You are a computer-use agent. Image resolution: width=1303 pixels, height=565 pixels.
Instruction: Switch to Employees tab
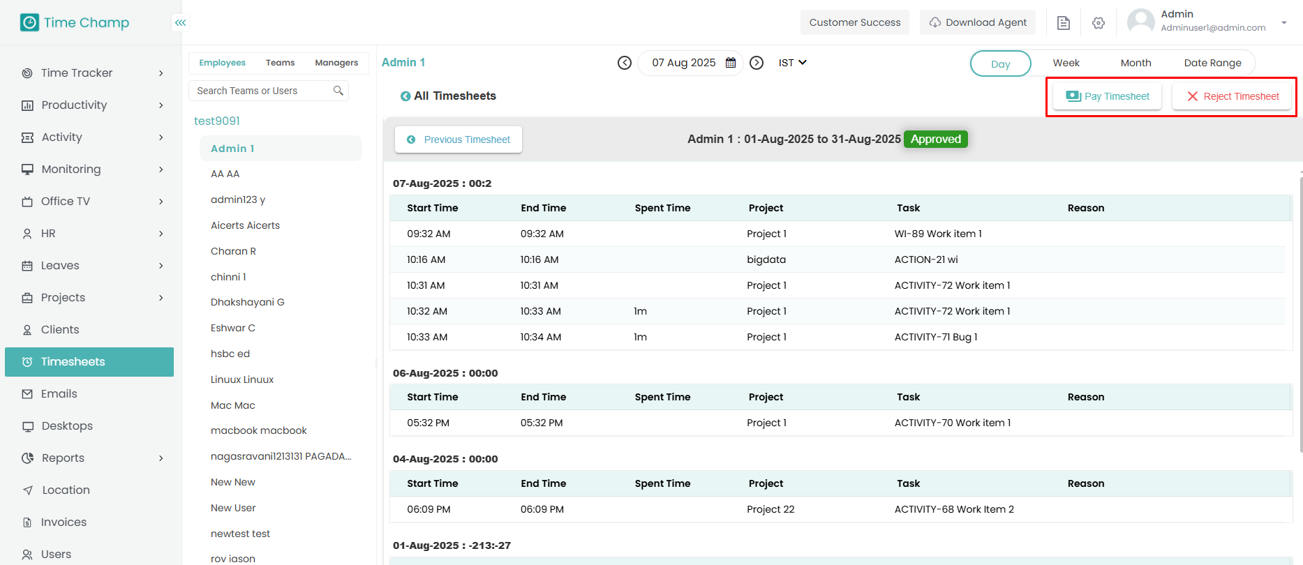[223, 63]
